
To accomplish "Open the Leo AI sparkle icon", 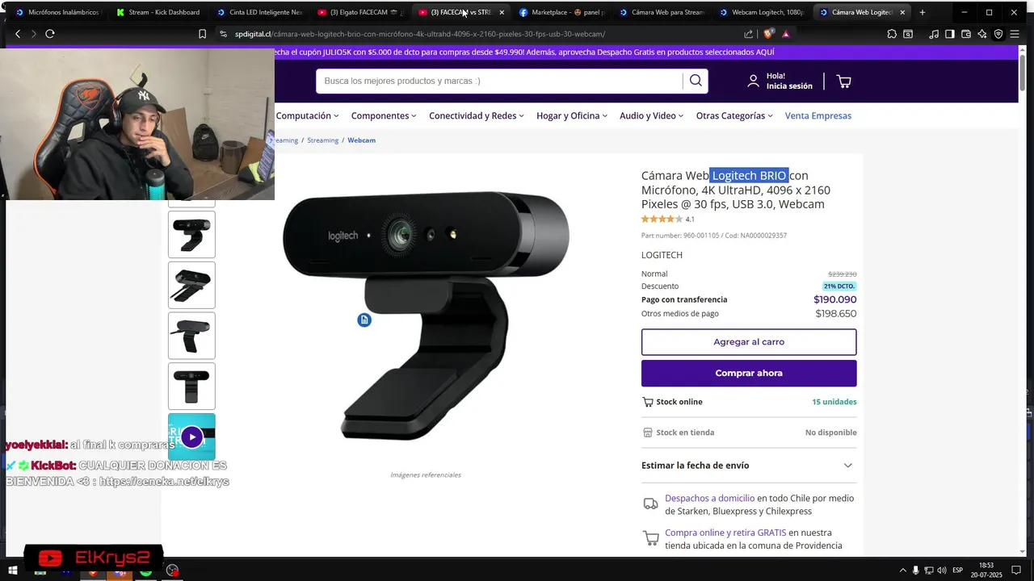I will pyautogui.click(x=982, y=34).
